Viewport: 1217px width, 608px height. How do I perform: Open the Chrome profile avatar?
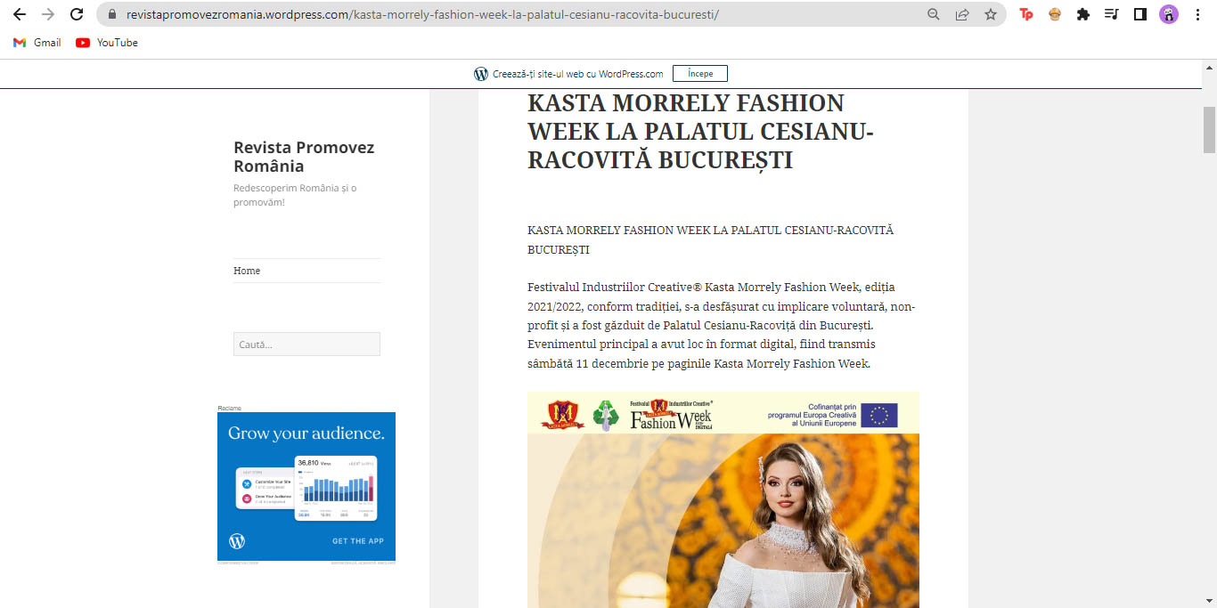1169,14
